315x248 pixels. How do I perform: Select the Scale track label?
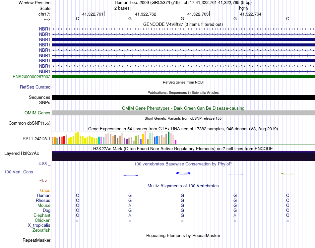(45, 8)
